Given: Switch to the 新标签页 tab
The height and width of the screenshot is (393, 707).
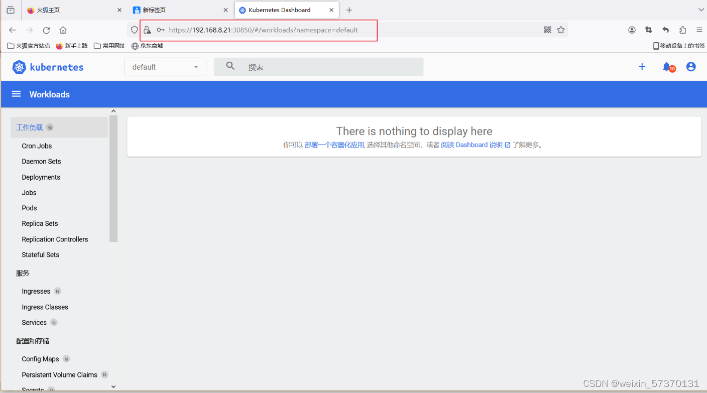Looking at the screenshot, I should click(179, 10).
